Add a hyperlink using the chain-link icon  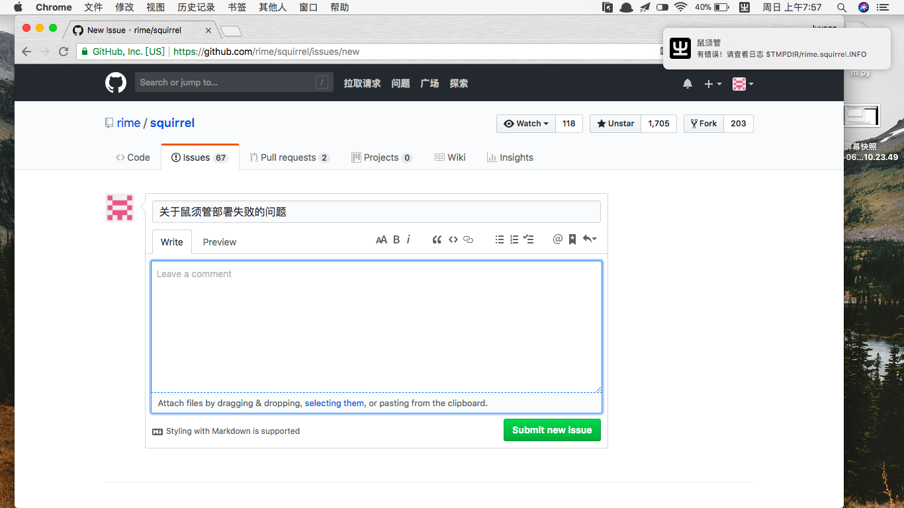click(x=469, y=239)
